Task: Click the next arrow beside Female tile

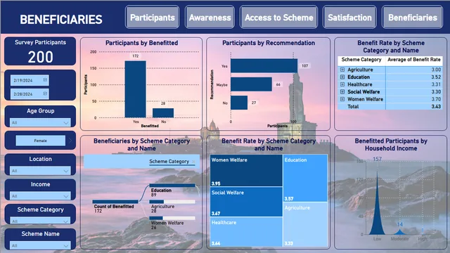Action: coord(70,141)
